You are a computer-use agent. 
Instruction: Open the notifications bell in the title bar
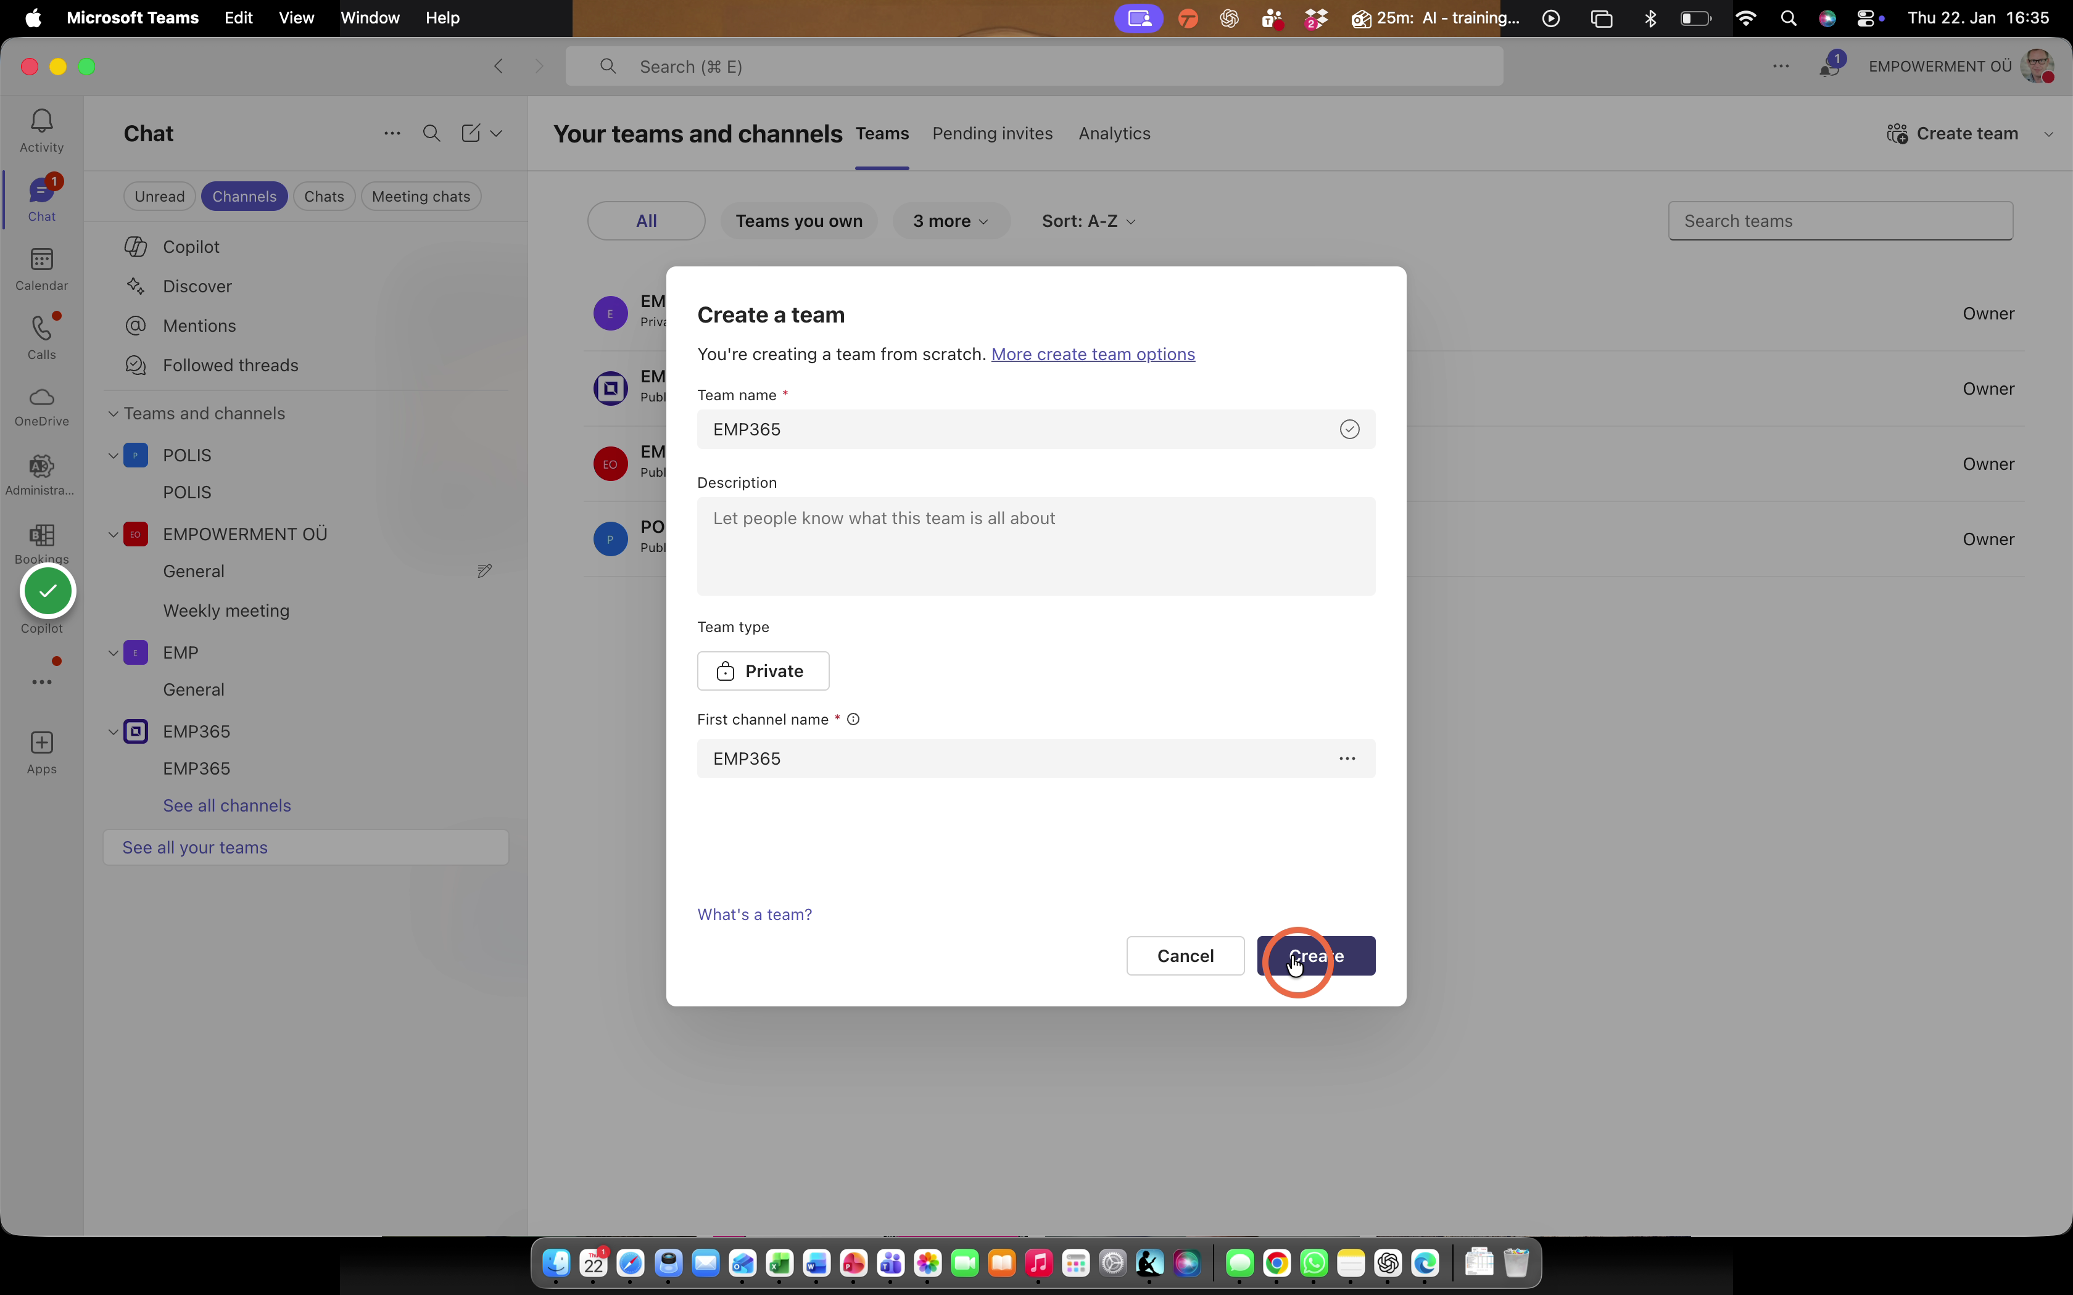click(1830, 67)
